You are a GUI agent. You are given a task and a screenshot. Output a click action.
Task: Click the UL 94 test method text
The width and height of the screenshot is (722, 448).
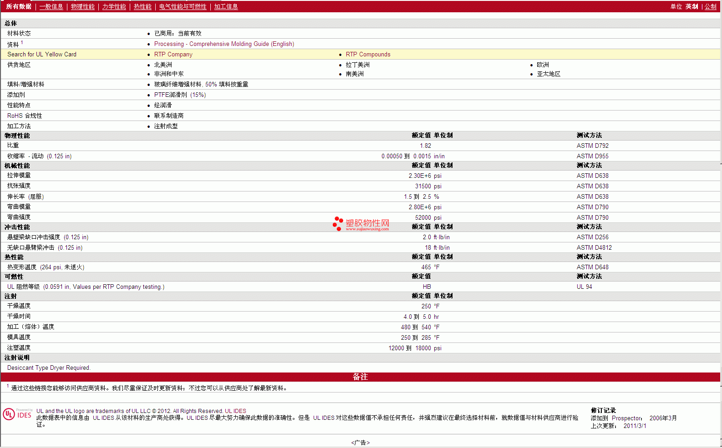click(584, 287)
